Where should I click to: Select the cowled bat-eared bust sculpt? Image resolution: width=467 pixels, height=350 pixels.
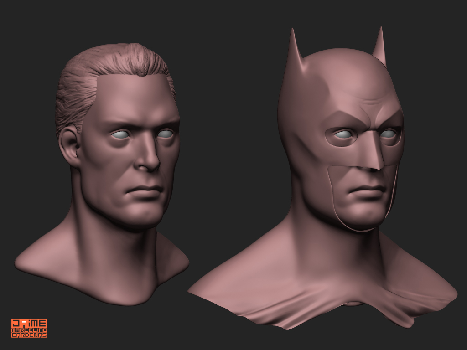(323, 179)
